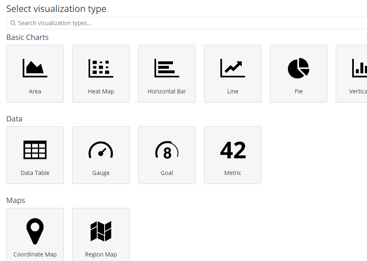The image size is (367, 261).
Task: Click the Data Table grid icon
Action: pos(35,150)
